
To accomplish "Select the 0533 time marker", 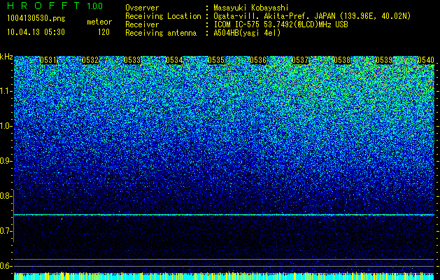I will (132, 60).
